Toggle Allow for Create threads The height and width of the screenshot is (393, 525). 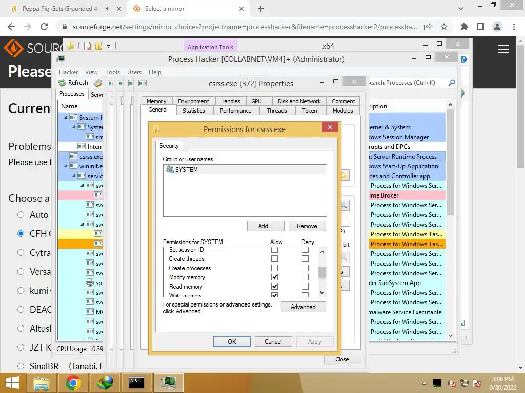(274, 258)
